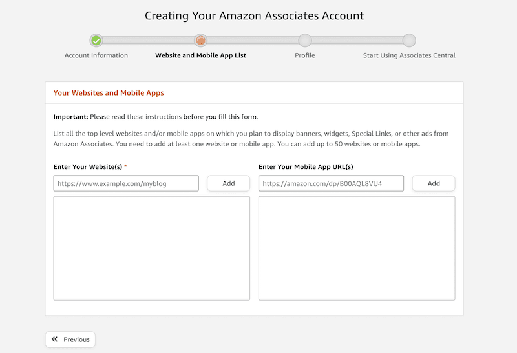The height and width of the screenshot is (353, 517).
Task: Click the double-chevron icon on Previous button
Action: click(55, 339)
